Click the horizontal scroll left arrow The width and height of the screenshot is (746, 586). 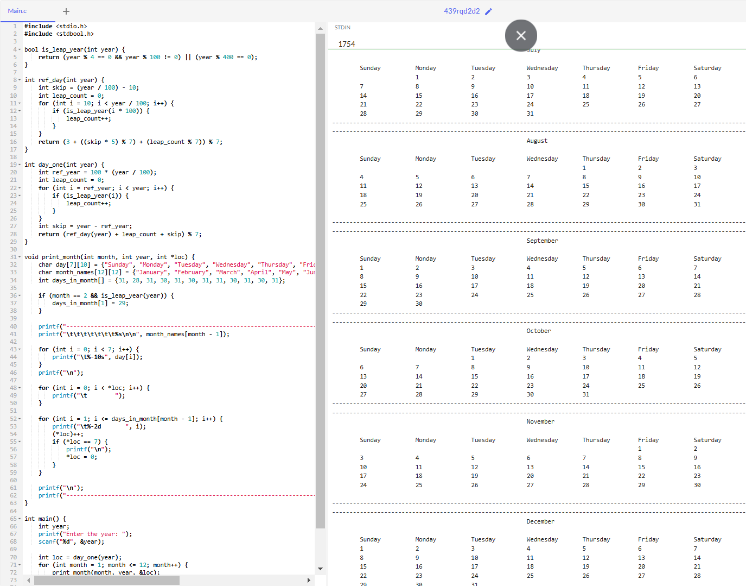[29, 580]
